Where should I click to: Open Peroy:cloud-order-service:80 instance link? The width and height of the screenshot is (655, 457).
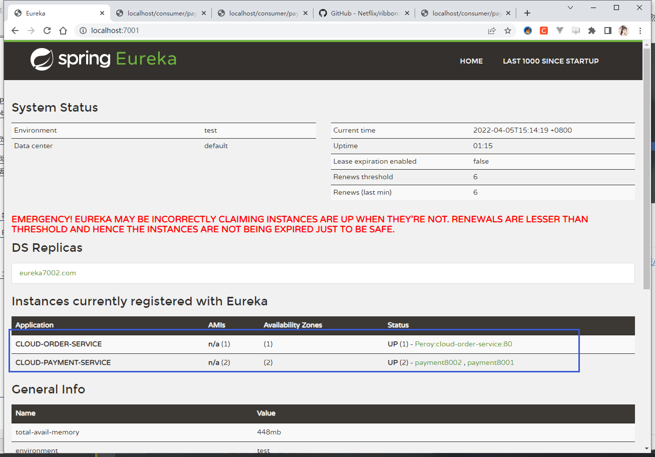[463, 344]
